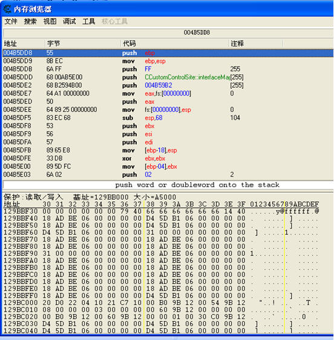Click the 大小=A5000 size text

point(155,197)
